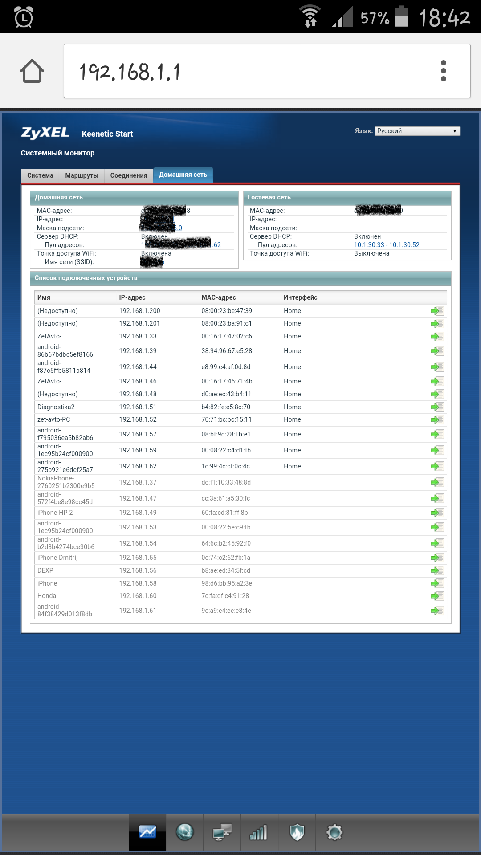Open the Русский language dropdown
This screenshot has height=855, width=481.
[x=417, y=131]
